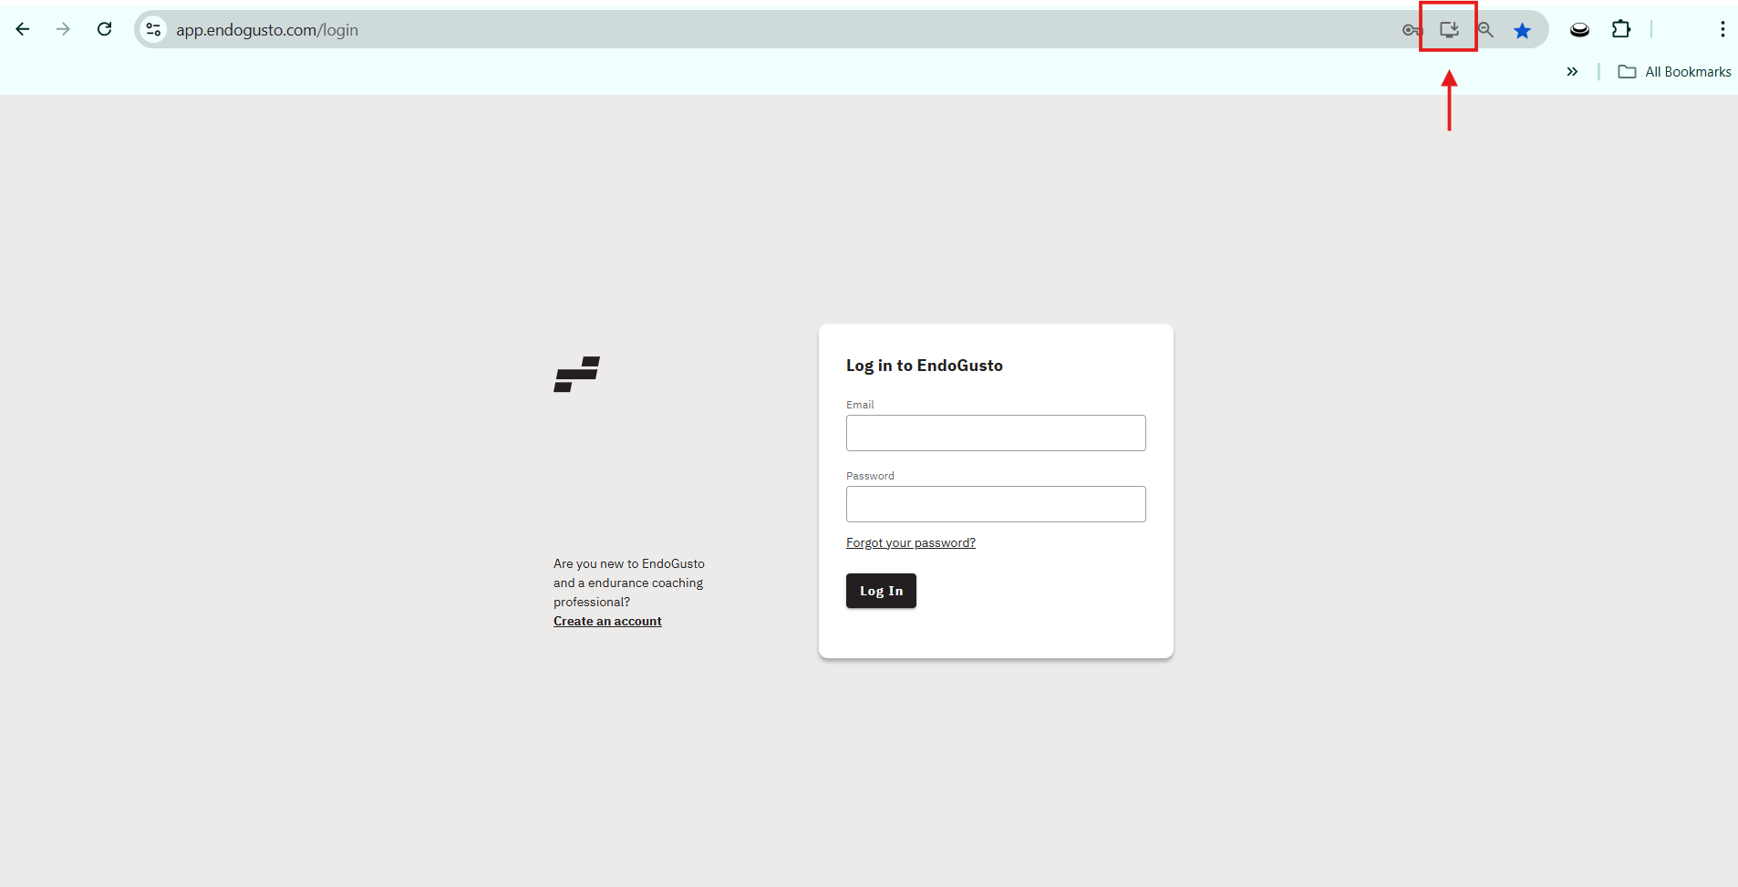Follow the Create an account link
The image size is (1738, 887).
point(607,621)
